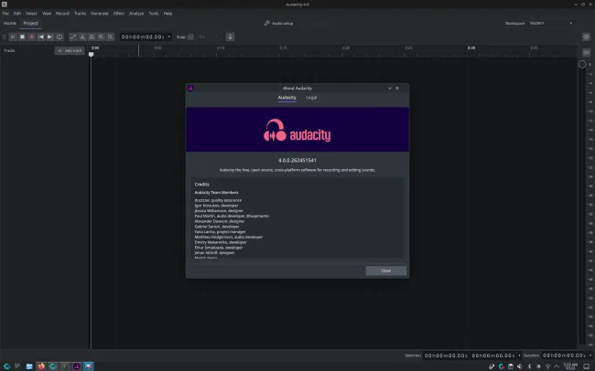Click the playhead marker on the timeline ruler
The height and width of the screenshot is (371, 595).
pyautogui.click(x=91, y=55)
